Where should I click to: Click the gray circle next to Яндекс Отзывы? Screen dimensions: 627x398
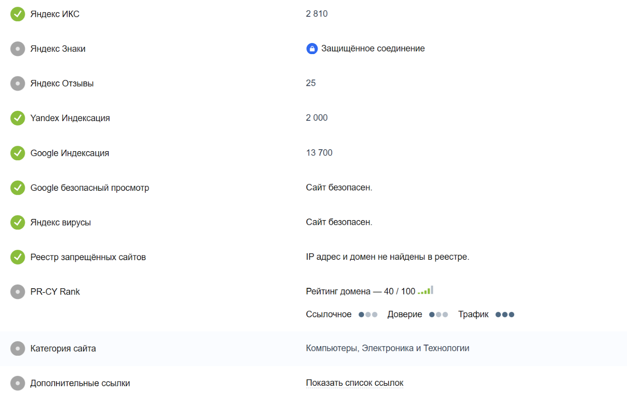pos(18,83)
